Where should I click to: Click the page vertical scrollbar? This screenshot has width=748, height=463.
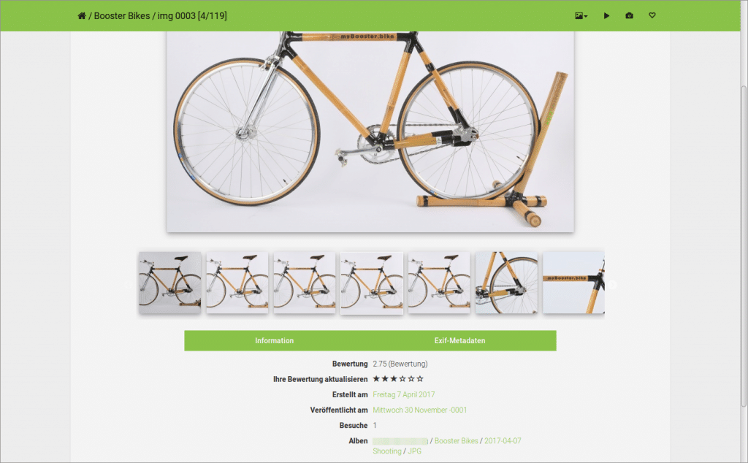[x=744, y=245]
